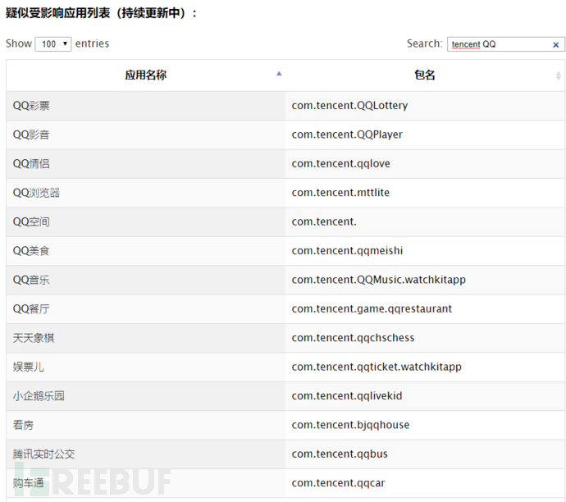Sort by 包名 column sort arrows
This screenshot has height=502, width=566.
pyautogui.click(x=559, y=75)
